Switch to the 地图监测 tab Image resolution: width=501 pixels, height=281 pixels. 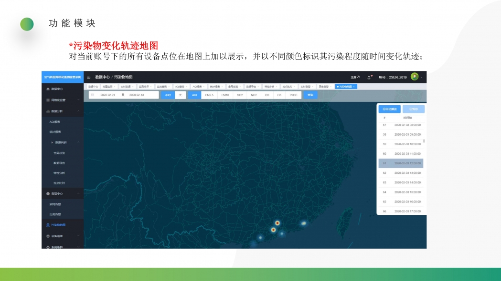[x=108, y=87]
